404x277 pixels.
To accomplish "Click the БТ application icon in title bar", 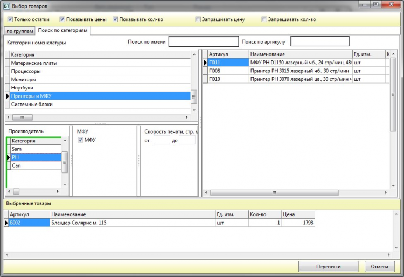I will [x=6, y=6].
